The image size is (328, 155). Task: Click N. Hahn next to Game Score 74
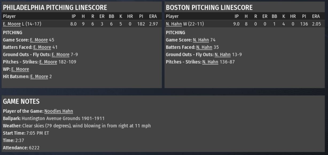pyautogui.click(x=201, y=40)
